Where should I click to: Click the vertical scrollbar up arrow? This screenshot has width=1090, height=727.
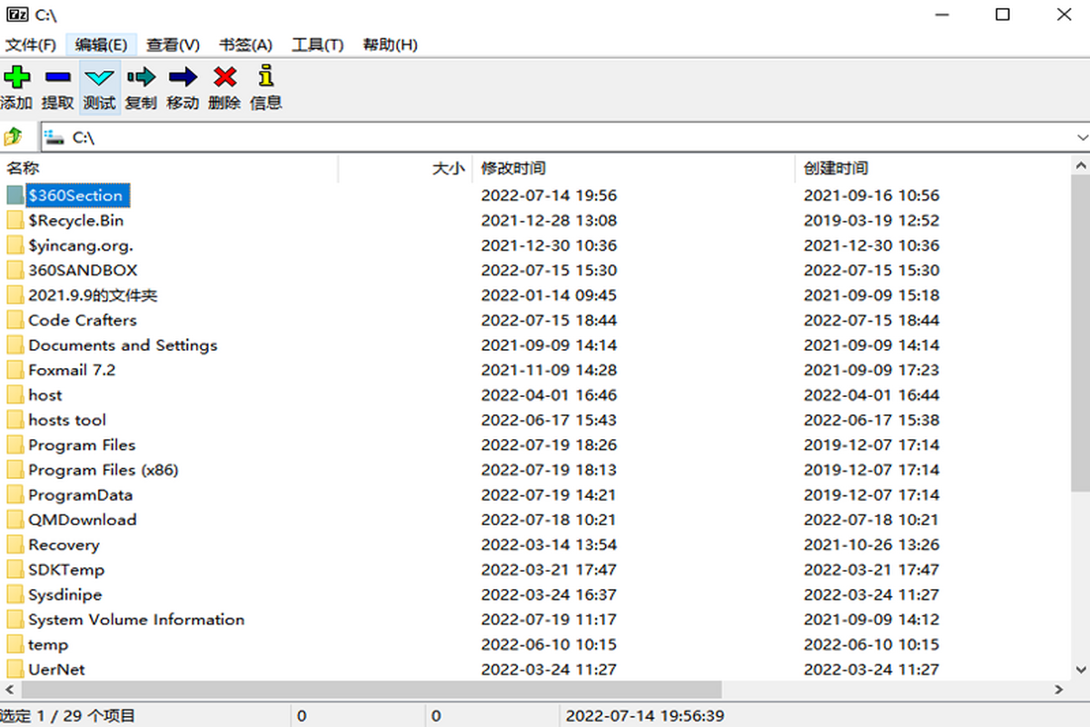pos(1081,167)
